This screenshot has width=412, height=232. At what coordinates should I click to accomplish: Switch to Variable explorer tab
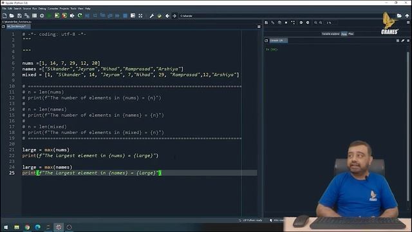tap(330, 34)
